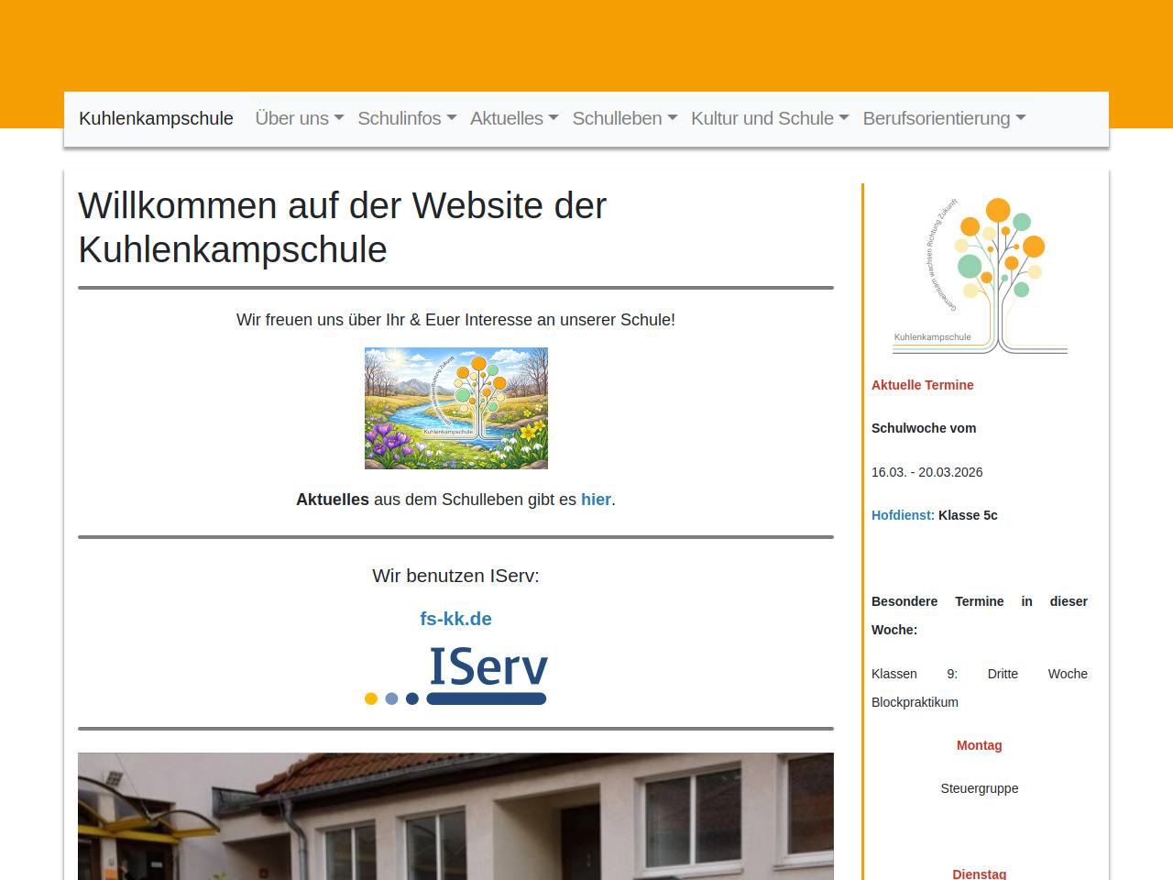Image resolution: width=1173 pixels, height=880 pixels.
Task: Click the IServ logo image
Action: pyautogui.click(x=455, y=676)
